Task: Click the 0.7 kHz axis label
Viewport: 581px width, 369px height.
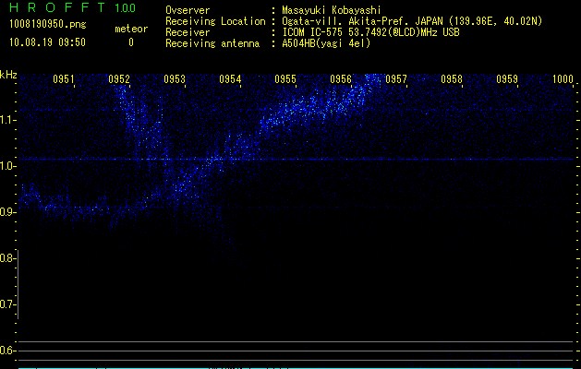Action: coord(6,304)
